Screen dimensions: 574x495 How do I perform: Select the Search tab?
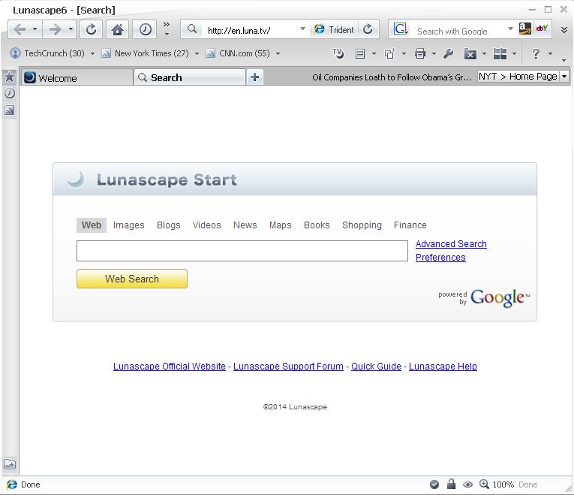pyautogui.click(x=190, y=77)
